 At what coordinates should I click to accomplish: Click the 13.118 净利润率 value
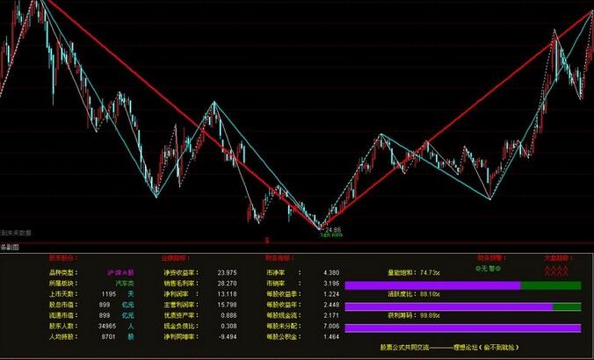(x=228, y=294)
